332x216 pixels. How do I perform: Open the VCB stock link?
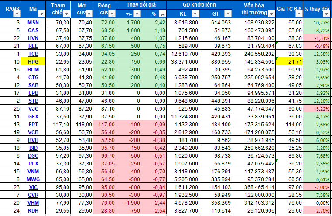click(x=33, y=132)
